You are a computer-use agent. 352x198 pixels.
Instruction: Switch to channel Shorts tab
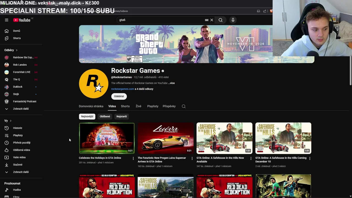(125, 106)
